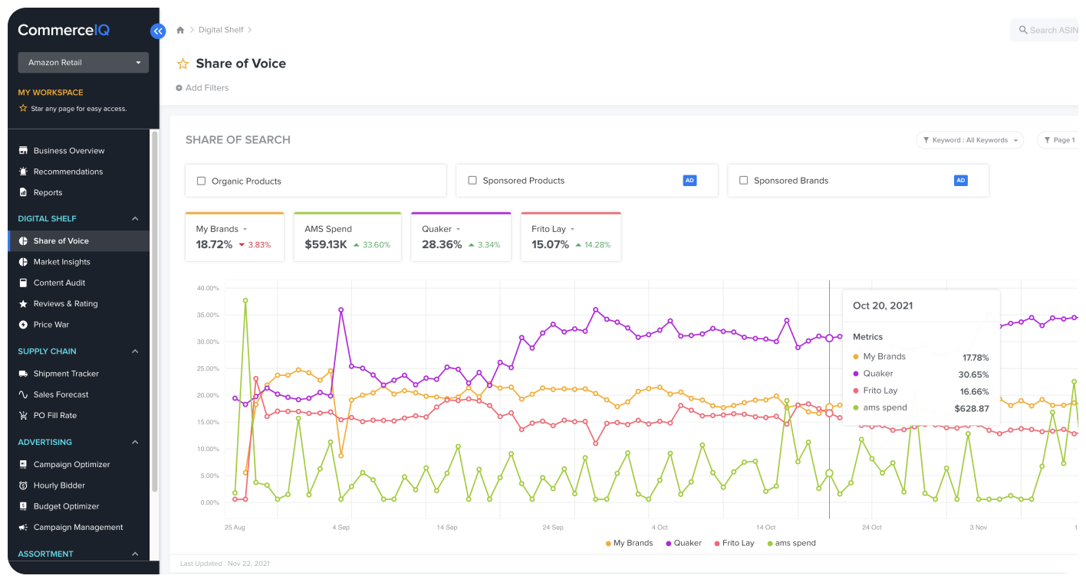
Task: Click the Share of Voice pie icon
Action: [24, 241]
